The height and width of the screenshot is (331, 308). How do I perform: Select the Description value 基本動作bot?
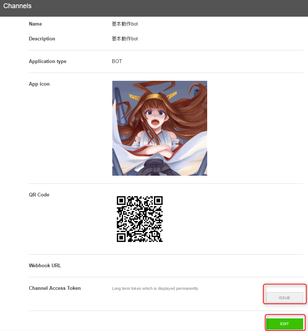pos(125,39)
